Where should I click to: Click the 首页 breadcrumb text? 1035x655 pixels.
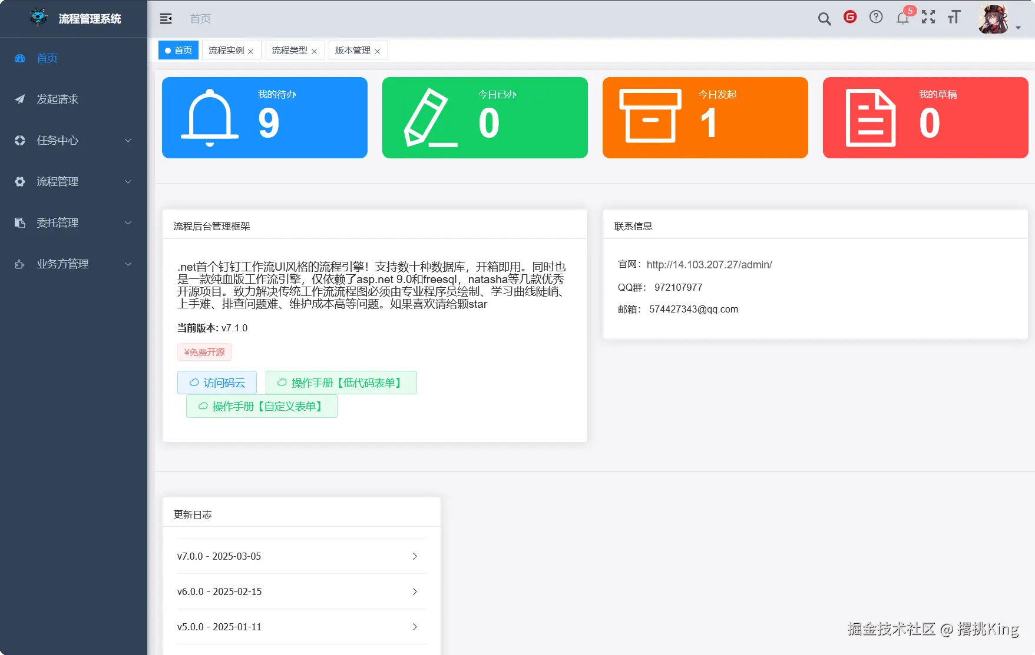pos(200,19)
